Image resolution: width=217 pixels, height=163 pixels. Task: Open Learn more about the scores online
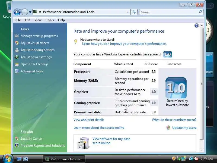click(x=99, y=128)
